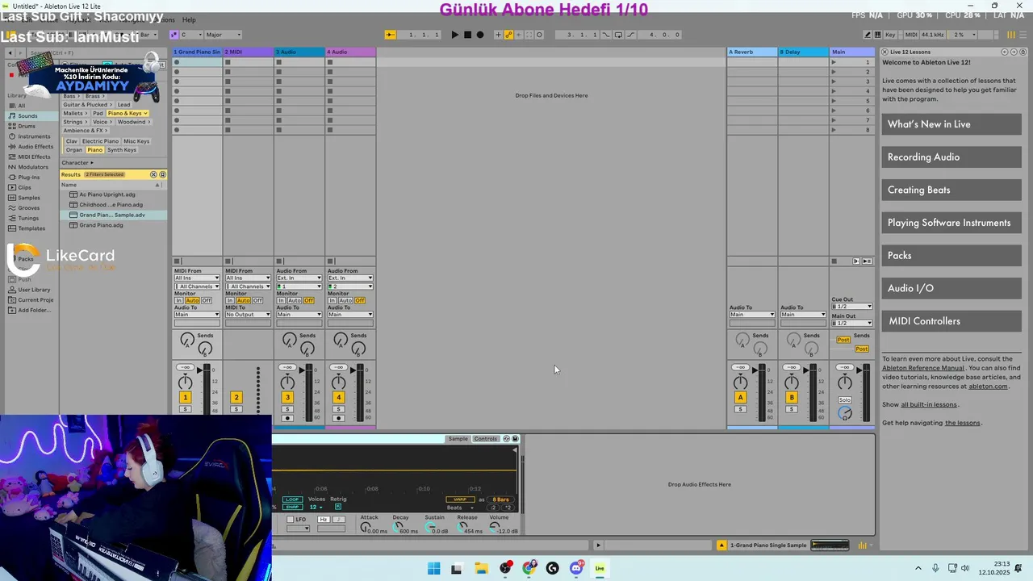The width and height of the screenshot is (1033, 581).
Task: Open the Key Map Mode switch
Action: (x=890, y=35)
